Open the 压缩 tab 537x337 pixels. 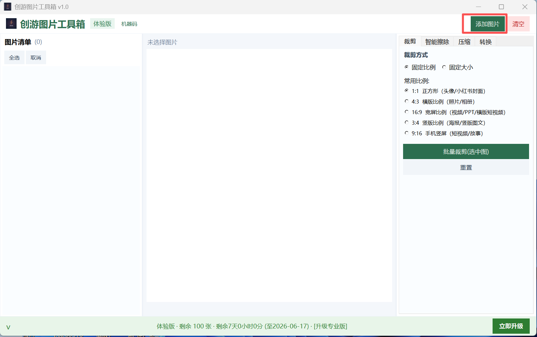pos(464,42)
